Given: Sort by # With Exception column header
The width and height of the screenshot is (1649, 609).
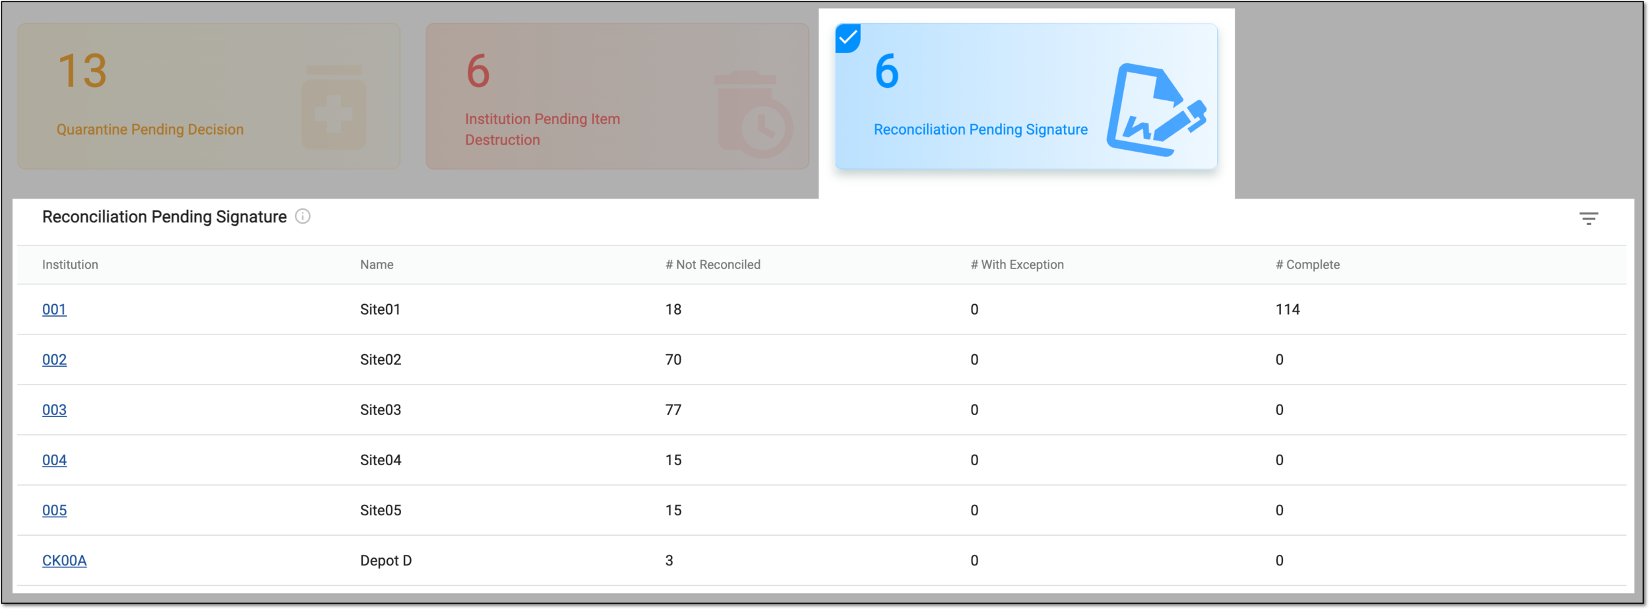Looking at the screenshot, I should (1017, 265).
